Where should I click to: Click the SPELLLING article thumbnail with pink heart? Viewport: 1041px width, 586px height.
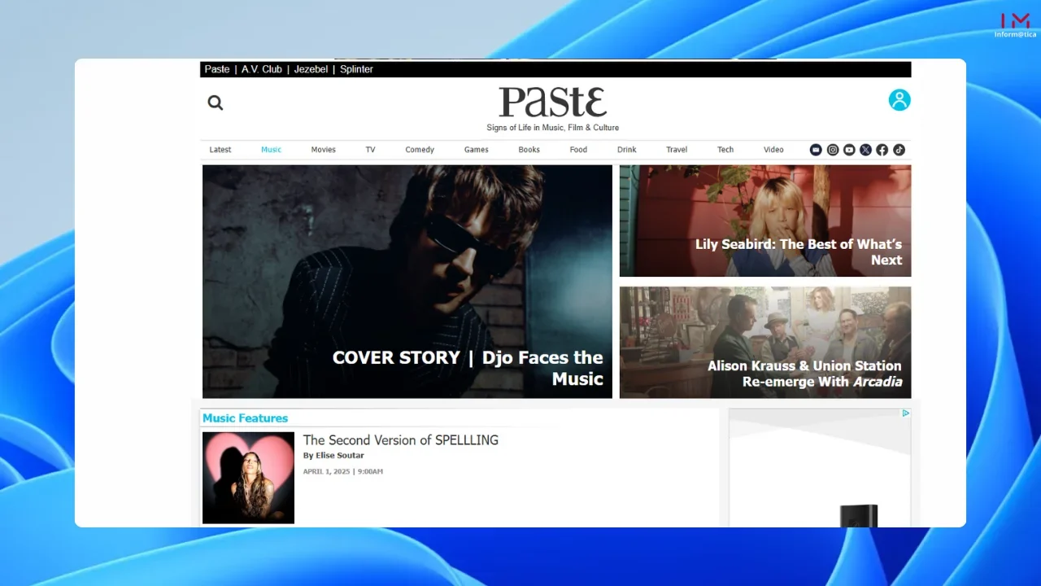248,478
